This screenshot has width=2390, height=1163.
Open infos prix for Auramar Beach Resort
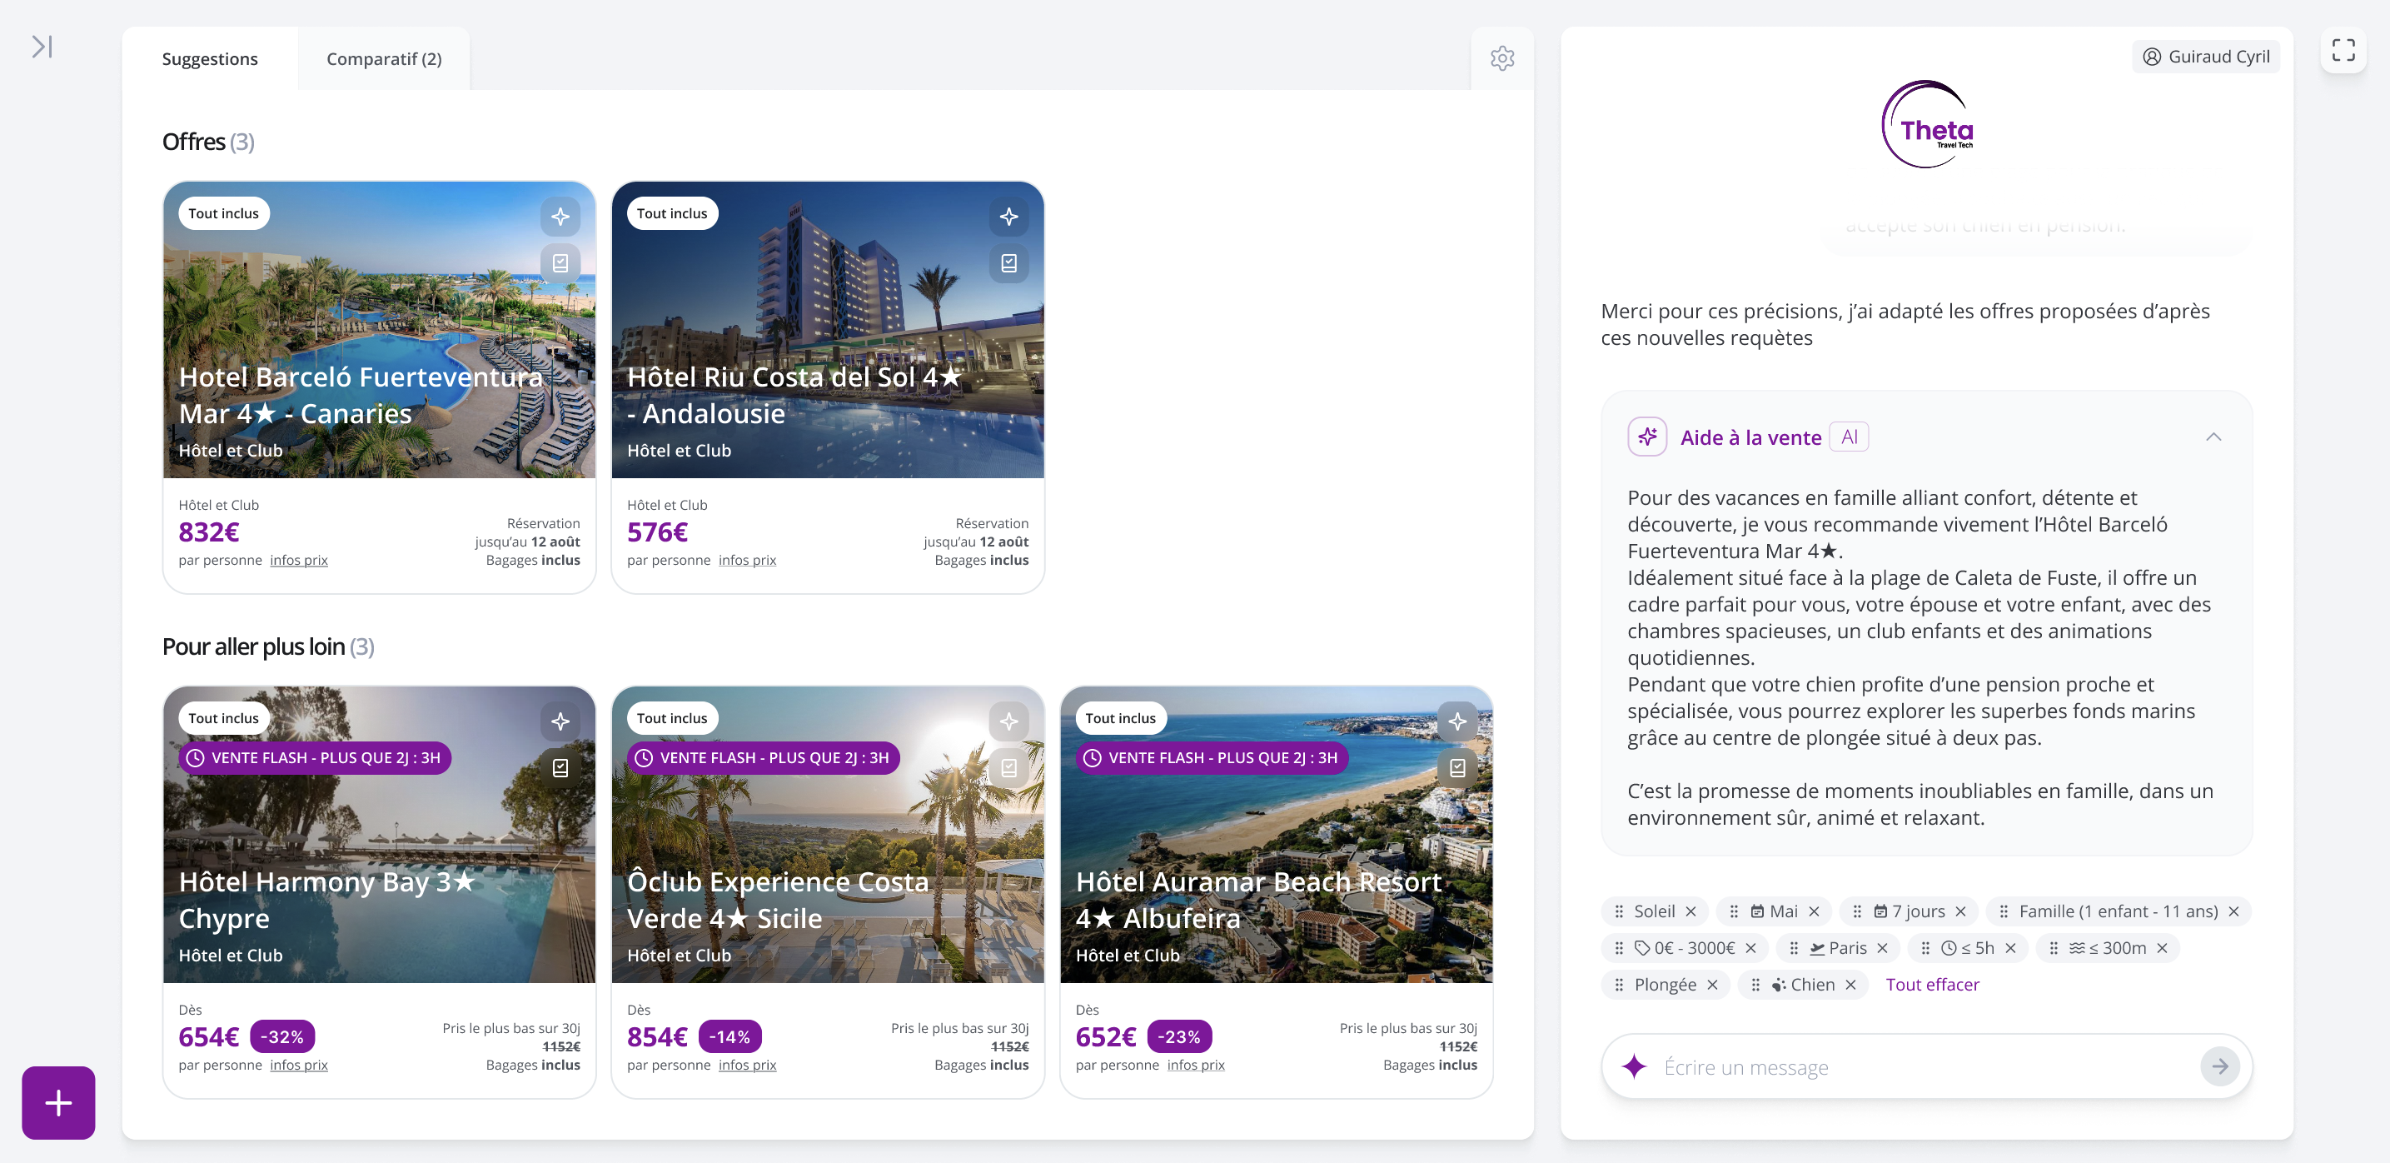click(1196, 1065)
